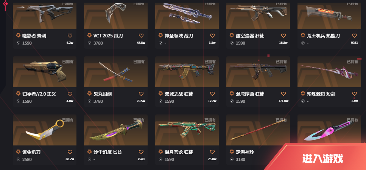This screenshot has height=170, width=366.
Task: Click the tier badge icon beside 定海神珍
Action: tap(232, 152)
